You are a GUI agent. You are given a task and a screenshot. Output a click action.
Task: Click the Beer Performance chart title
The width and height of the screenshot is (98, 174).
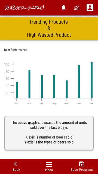[x=16, y=50]
